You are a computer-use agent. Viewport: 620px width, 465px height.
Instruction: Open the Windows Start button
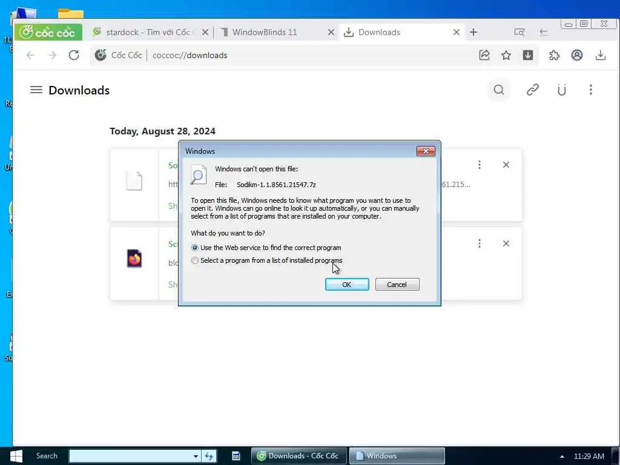[16, 456]
